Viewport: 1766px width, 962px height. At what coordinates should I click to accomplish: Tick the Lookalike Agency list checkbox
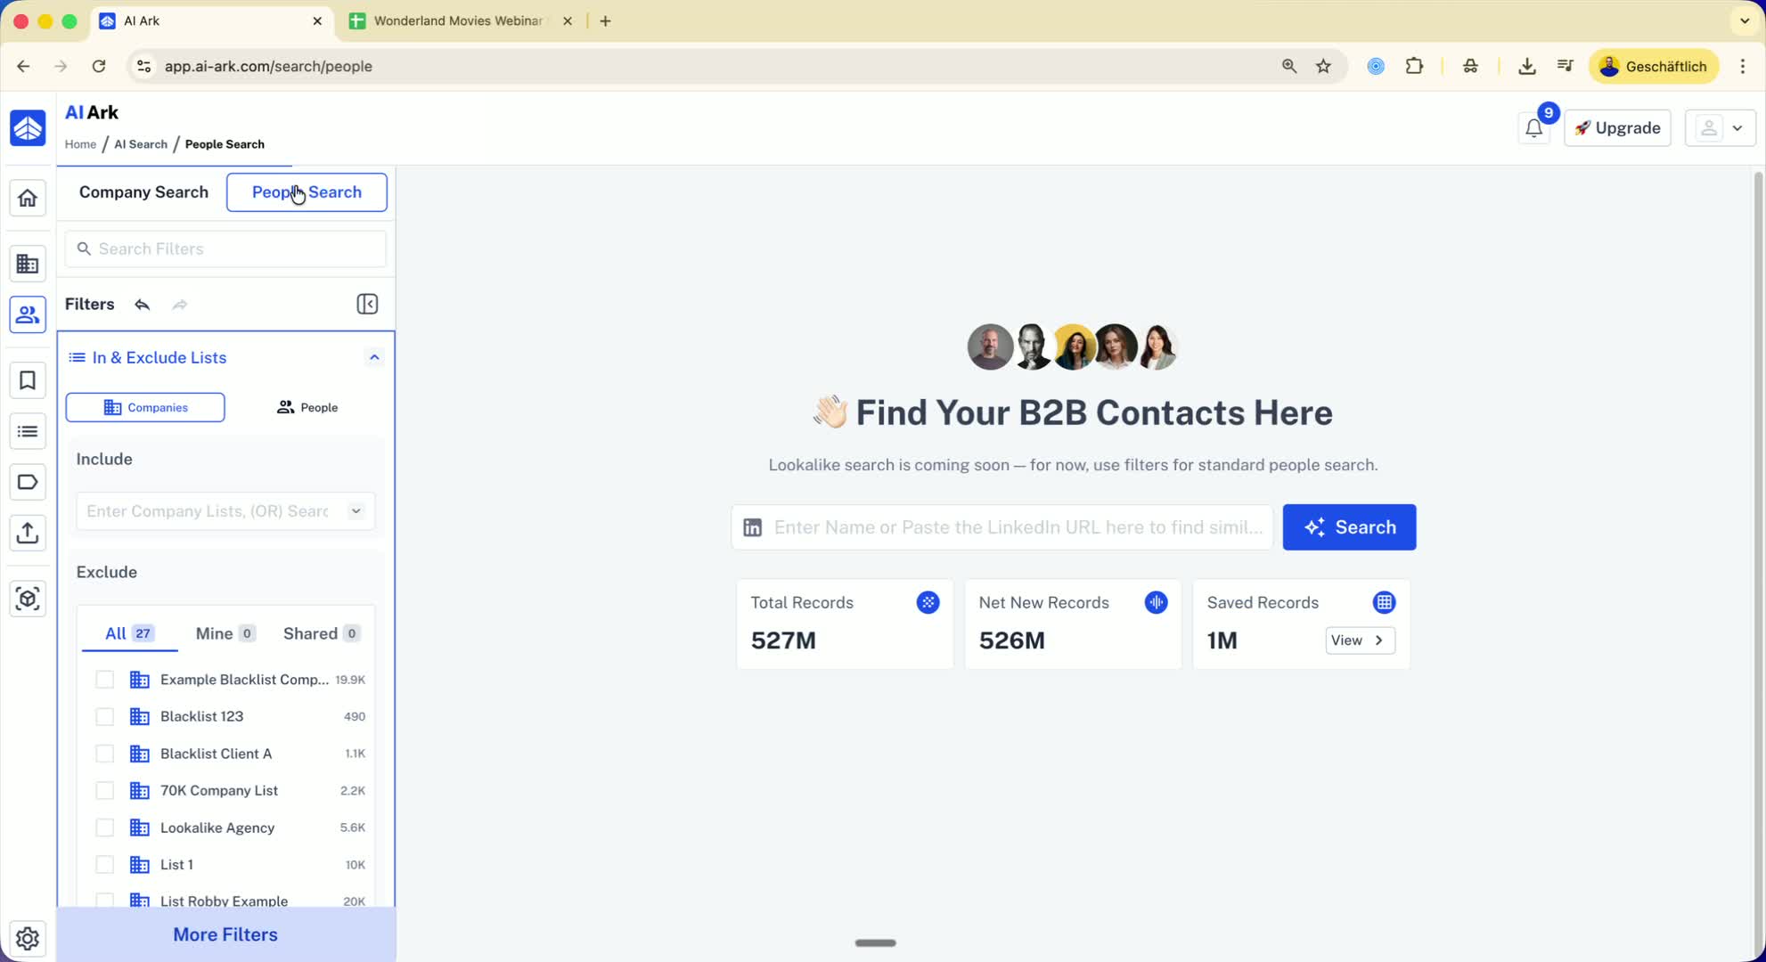click(x=105, y=828)
